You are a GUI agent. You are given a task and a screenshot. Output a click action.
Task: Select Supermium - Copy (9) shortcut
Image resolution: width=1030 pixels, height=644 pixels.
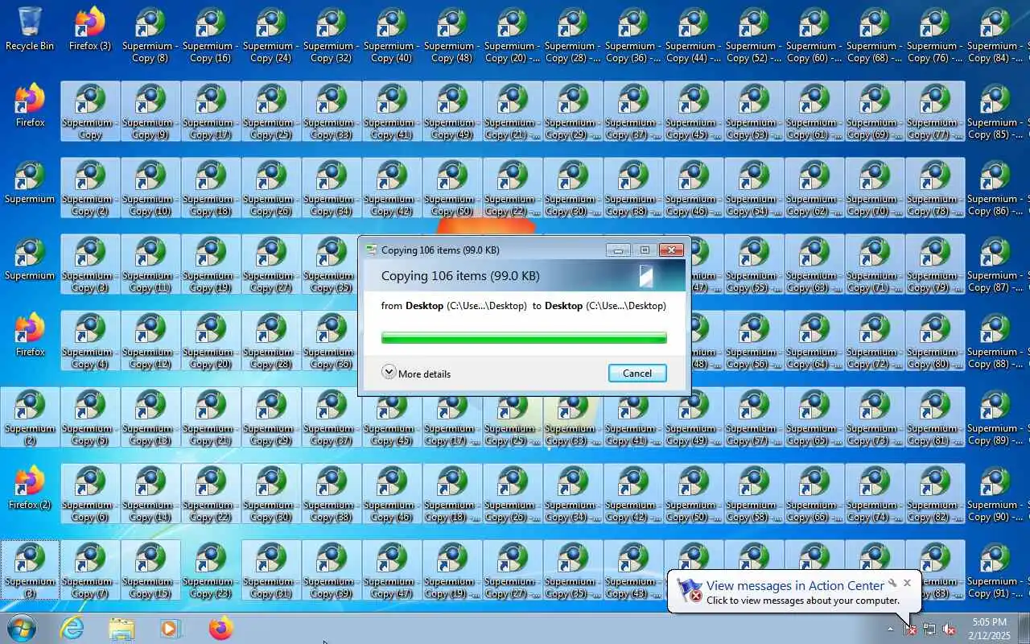coord(150,111)
